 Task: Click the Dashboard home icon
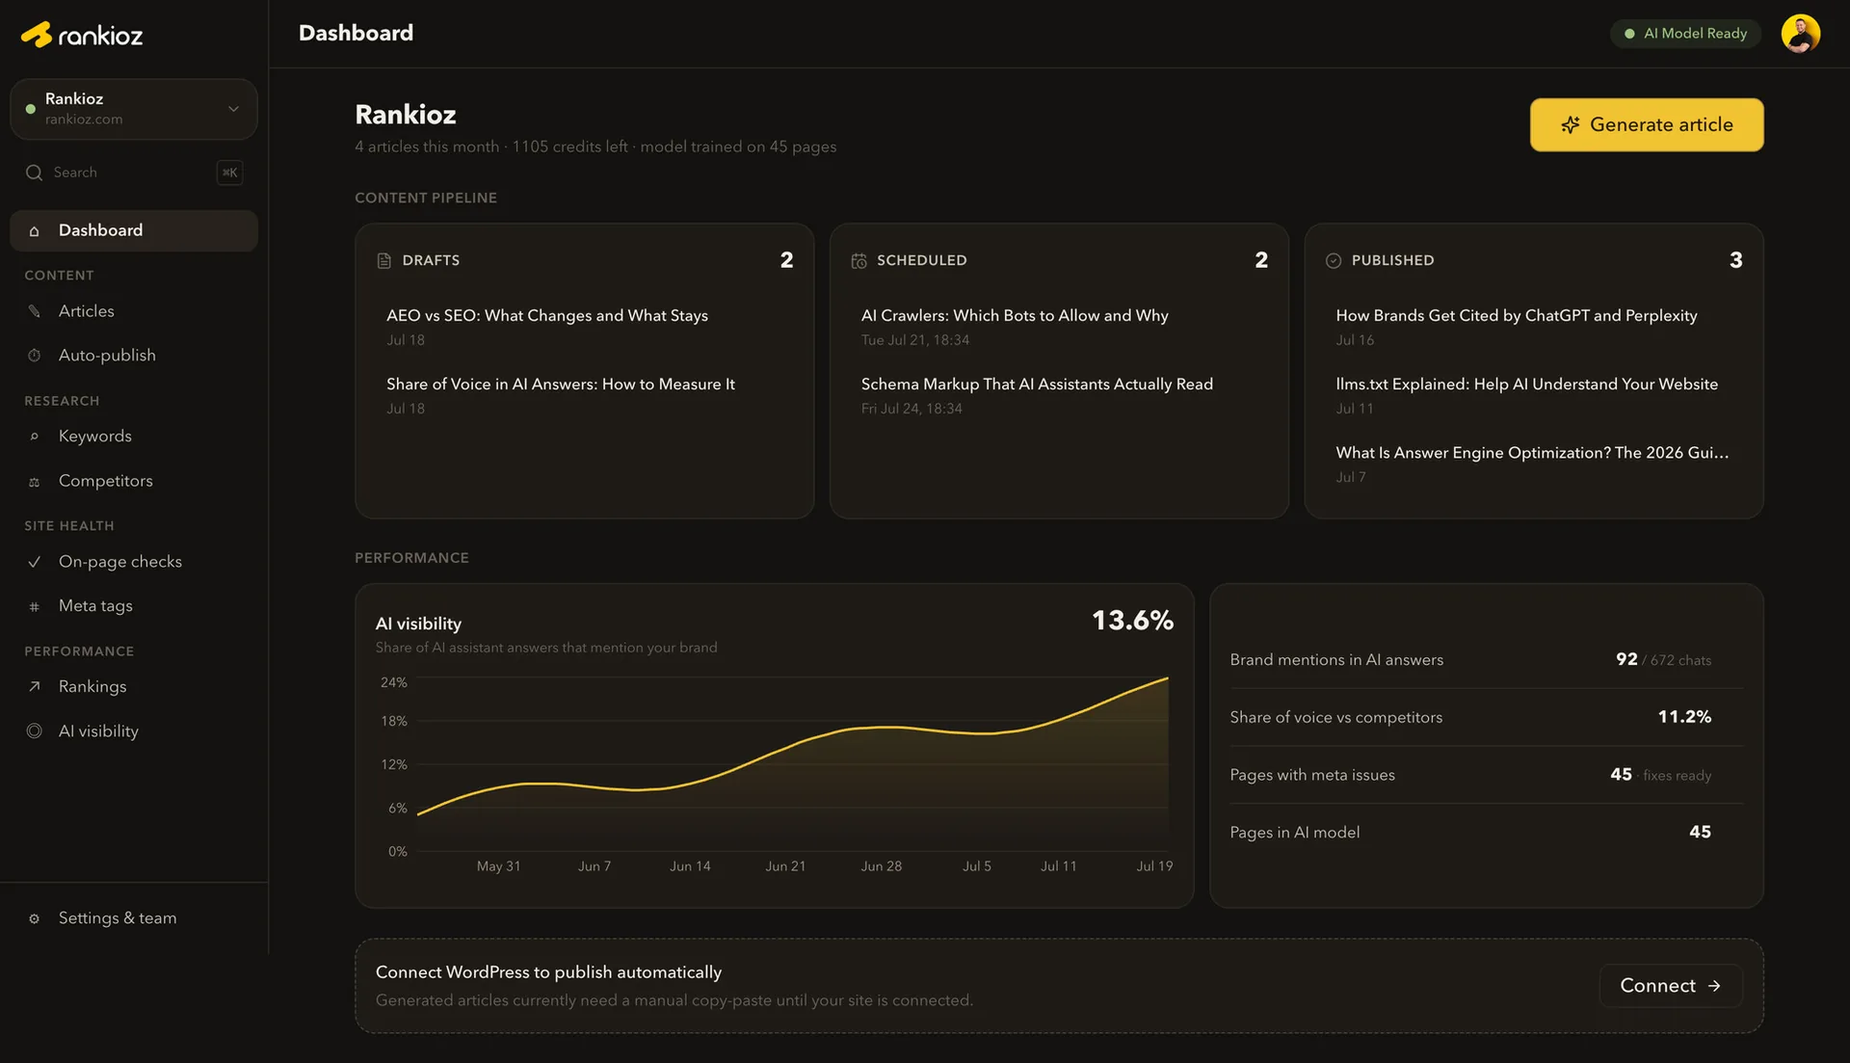point(35,231)
